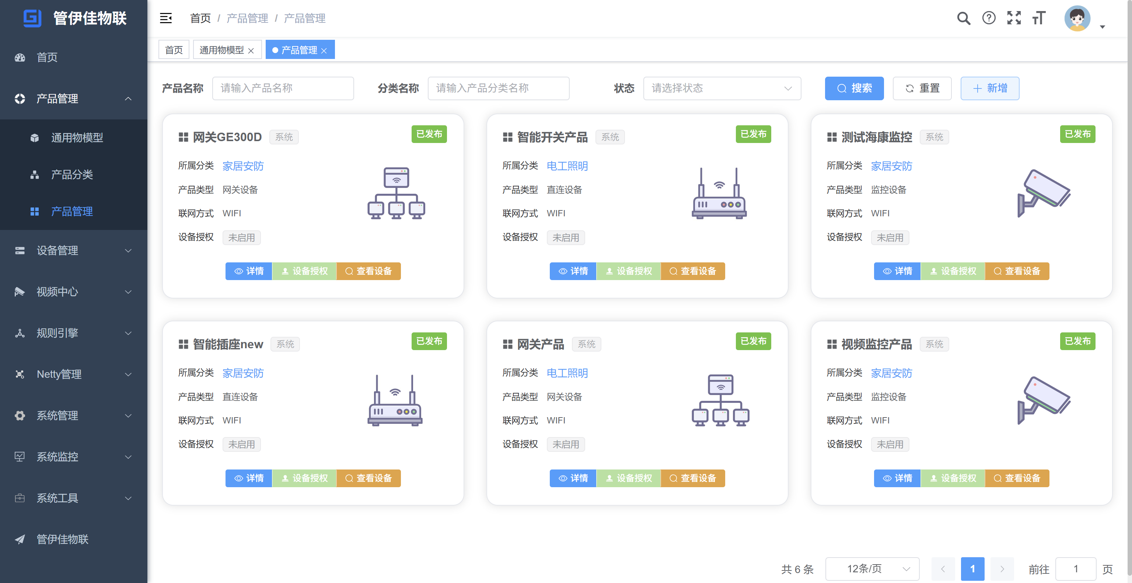Viewport: 1132px width, 583px height.
Task: Close the 通用物模型 tab
Action: (251, 50)
